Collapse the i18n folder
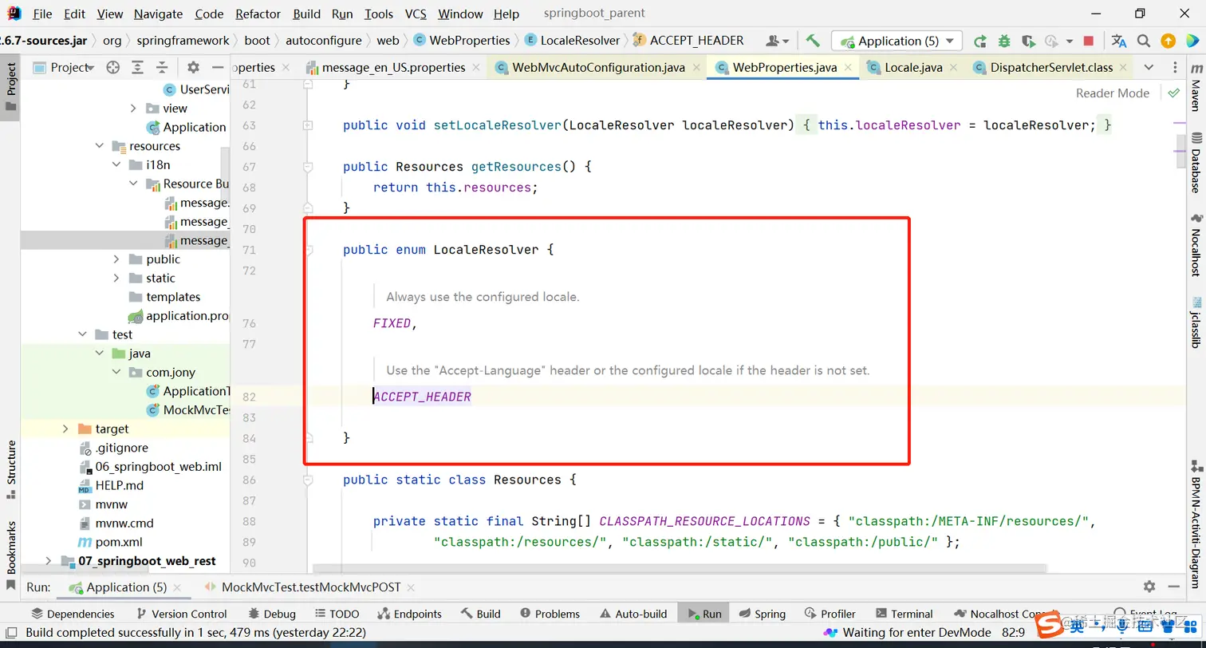The height and width of the screenshot is (648, 1206). [116, 165]
